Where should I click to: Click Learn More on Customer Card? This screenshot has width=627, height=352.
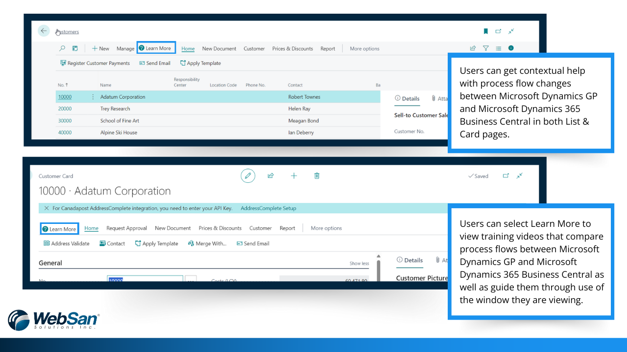[59, 229]
